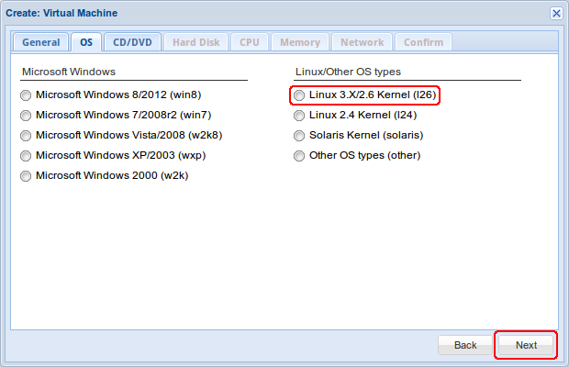Go to the CD/DVD tab
569x367 pixels.
(132, 42)
